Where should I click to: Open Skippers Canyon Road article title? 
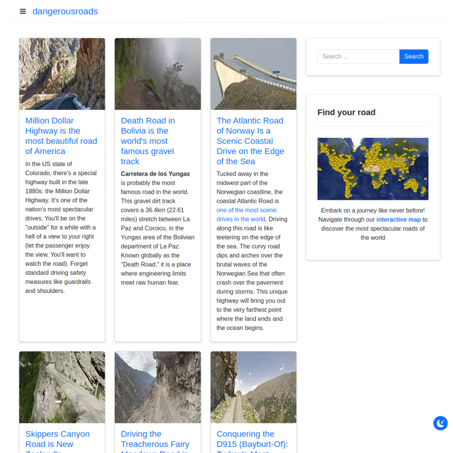[57, 441]
